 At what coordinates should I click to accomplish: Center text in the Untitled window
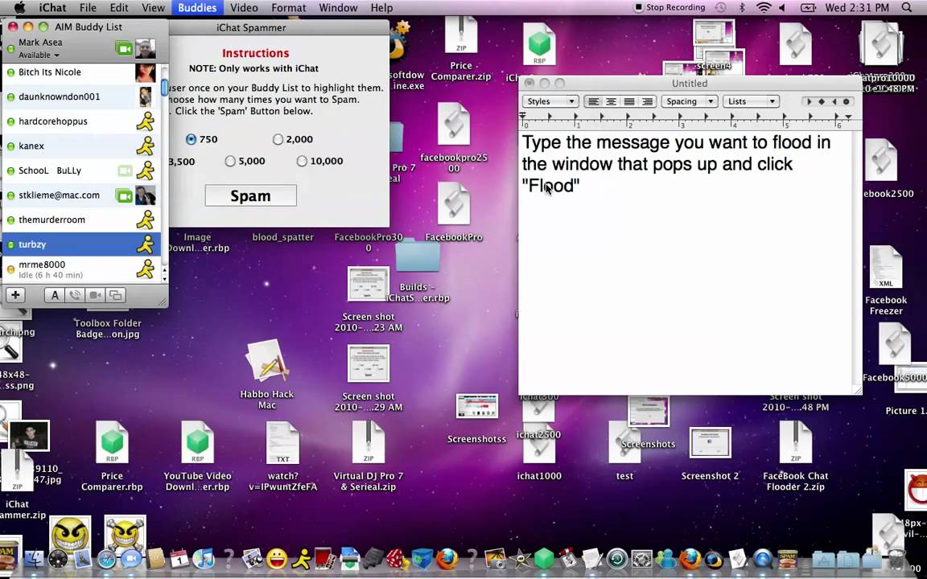[x=611, y=101]
